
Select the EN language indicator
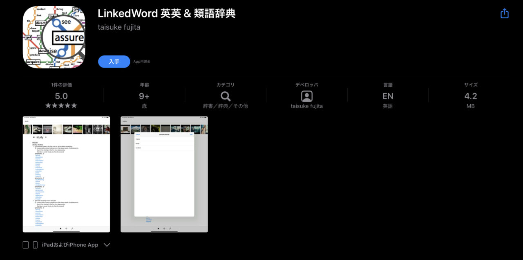pyautogui.click(x=388, y=96)
